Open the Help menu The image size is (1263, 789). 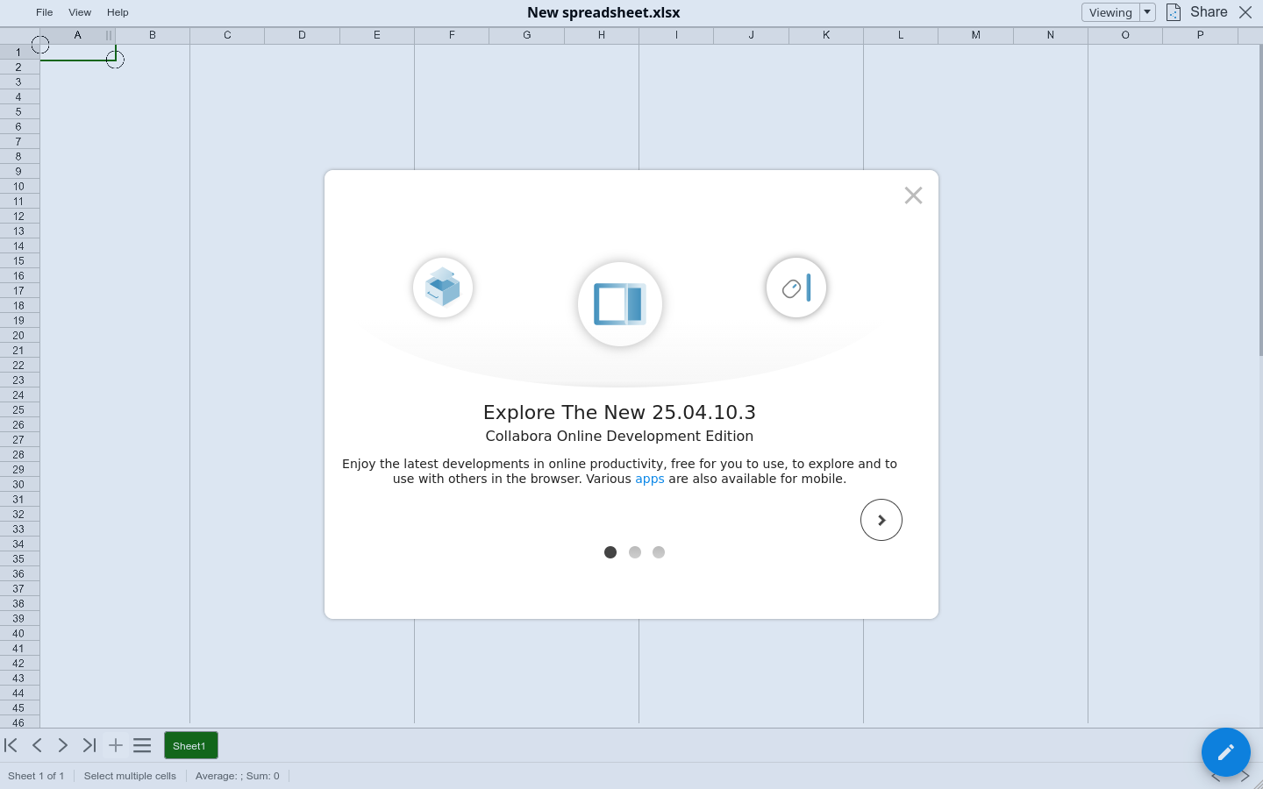[x=118, y=12]
